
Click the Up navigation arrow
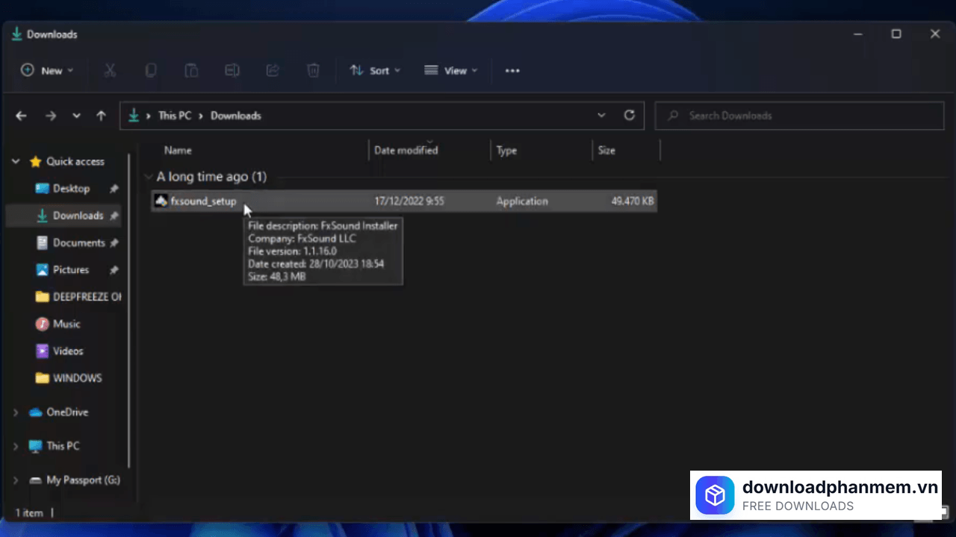(x=101, y=115)
